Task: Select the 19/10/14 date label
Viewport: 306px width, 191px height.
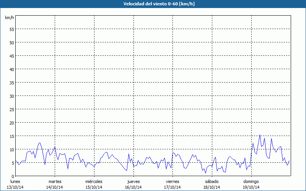Action: [x=251, y=187]
